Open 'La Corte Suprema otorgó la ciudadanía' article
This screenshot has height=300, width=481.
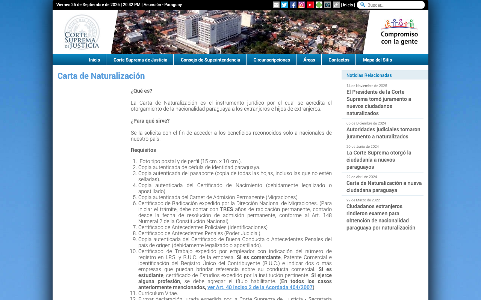(x=379, y=160)
